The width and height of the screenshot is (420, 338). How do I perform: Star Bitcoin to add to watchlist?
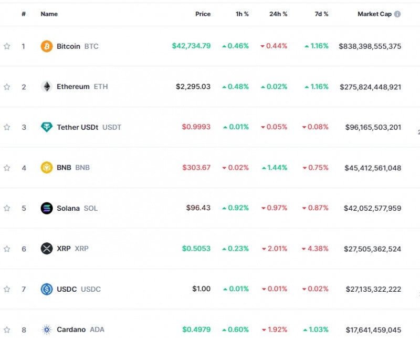[7, 46]
